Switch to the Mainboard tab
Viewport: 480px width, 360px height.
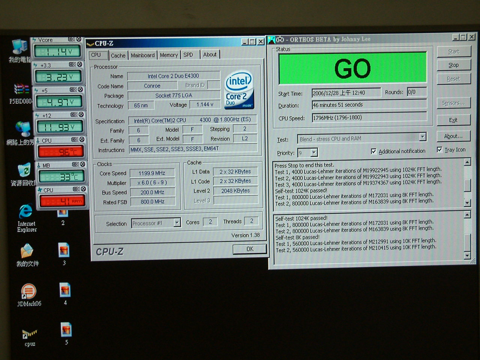coord(142,55)
